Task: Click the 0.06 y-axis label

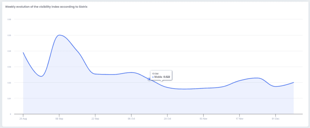Action: tap(9, 19)
